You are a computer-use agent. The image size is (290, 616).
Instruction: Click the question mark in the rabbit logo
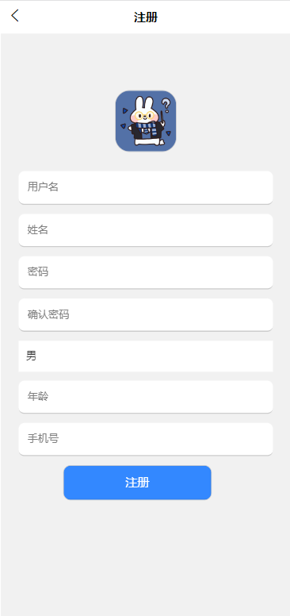point(166,105)
